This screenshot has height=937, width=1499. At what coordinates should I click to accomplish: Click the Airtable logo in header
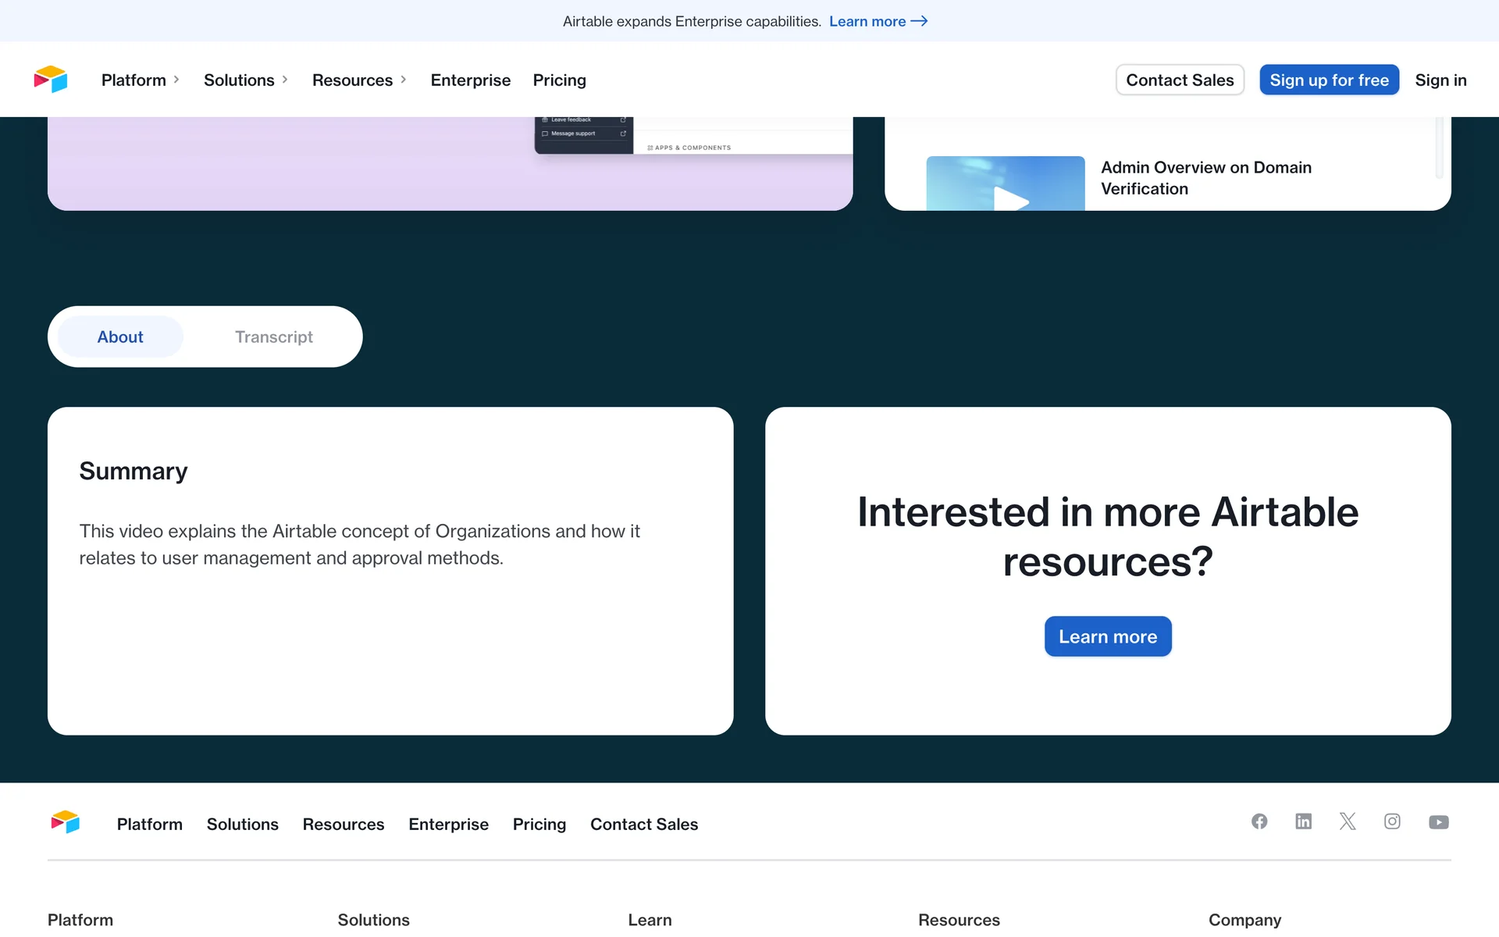[x=51, y=80]
